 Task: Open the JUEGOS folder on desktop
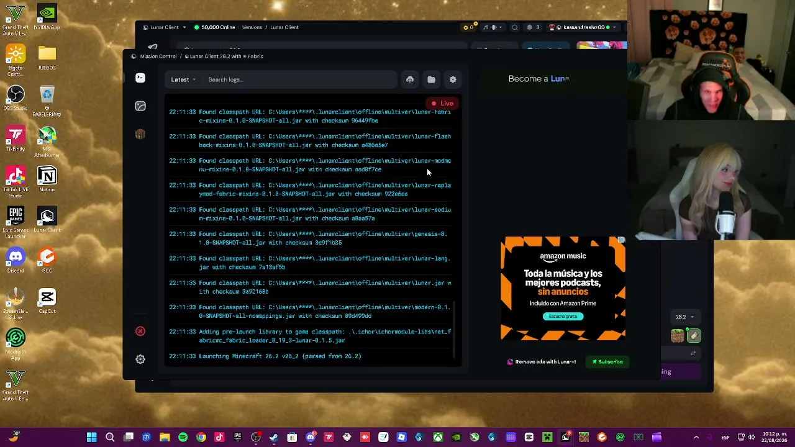(47, 58)
